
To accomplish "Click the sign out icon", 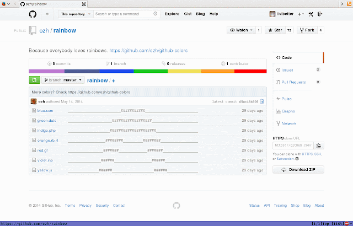I will coord(320,14).
